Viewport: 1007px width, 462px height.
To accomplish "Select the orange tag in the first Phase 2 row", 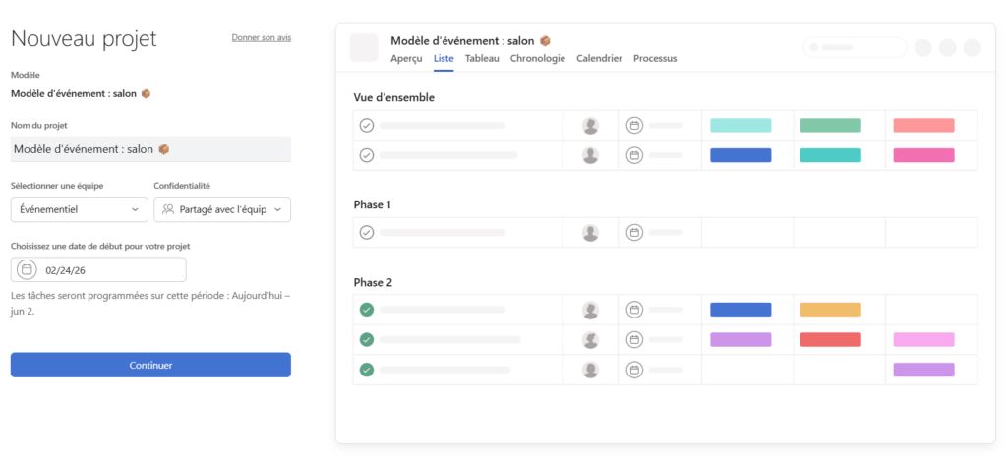I will point(830,310).
